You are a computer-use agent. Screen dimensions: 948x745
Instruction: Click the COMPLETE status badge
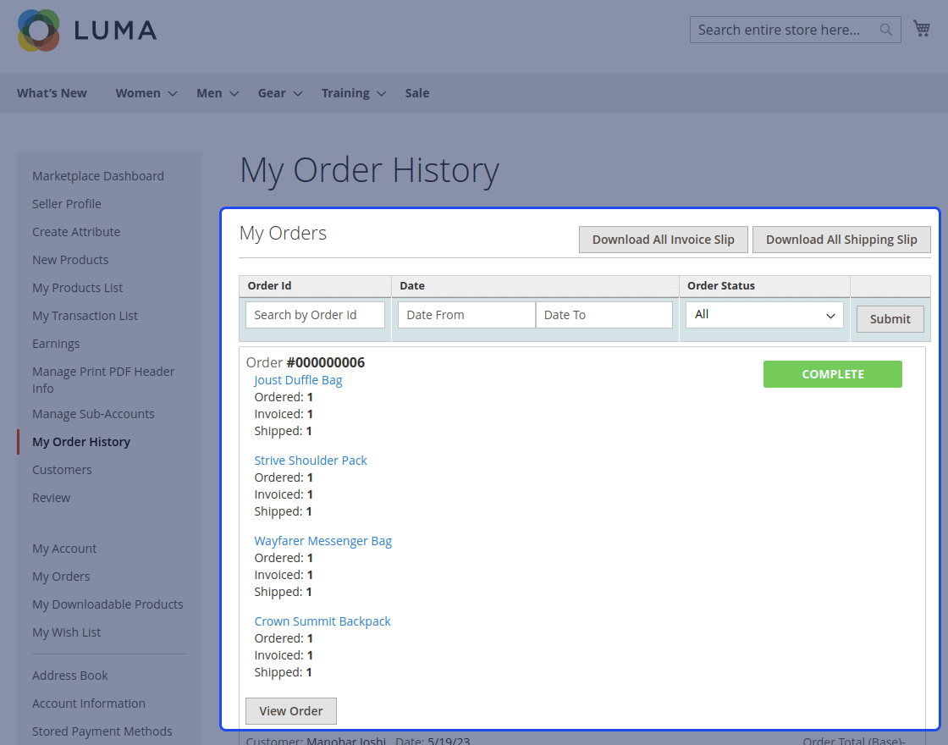pos(833,374)
